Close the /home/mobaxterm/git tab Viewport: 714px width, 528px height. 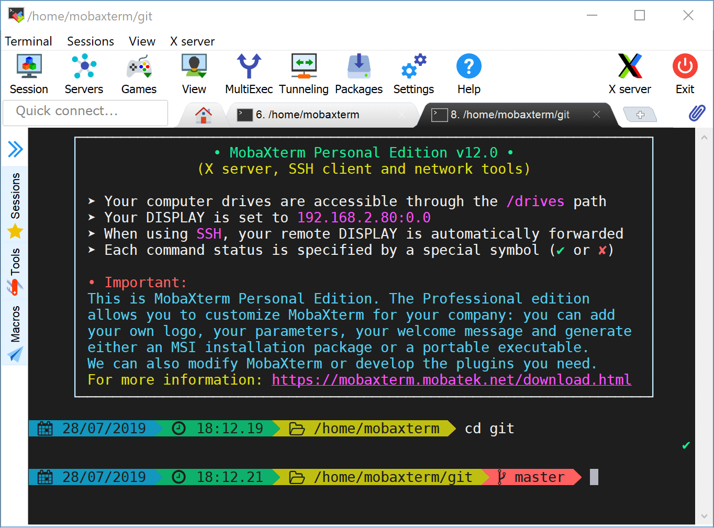[x=596, y=115]
